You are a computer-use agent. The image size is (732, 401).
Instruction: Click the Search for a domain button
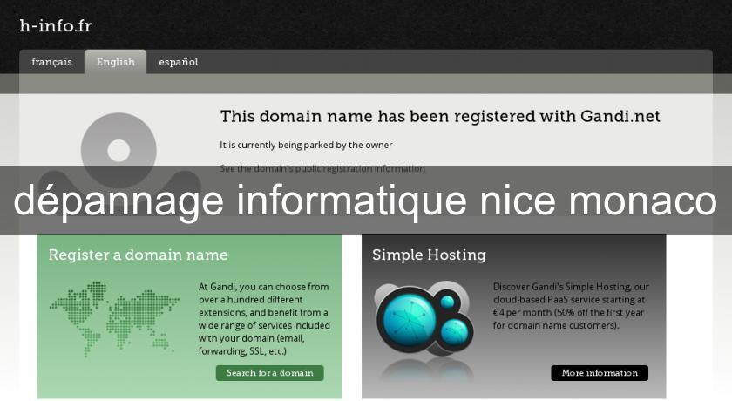[x=270, y=373]
